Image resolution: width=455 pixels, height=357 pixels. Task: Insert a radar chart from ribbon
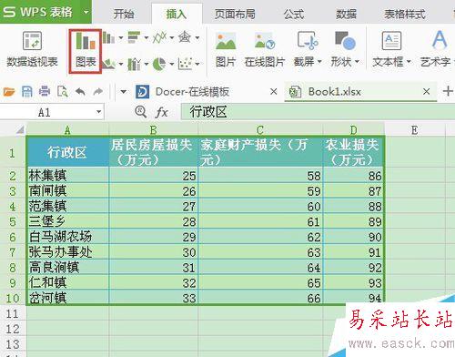tap(185, 37)
